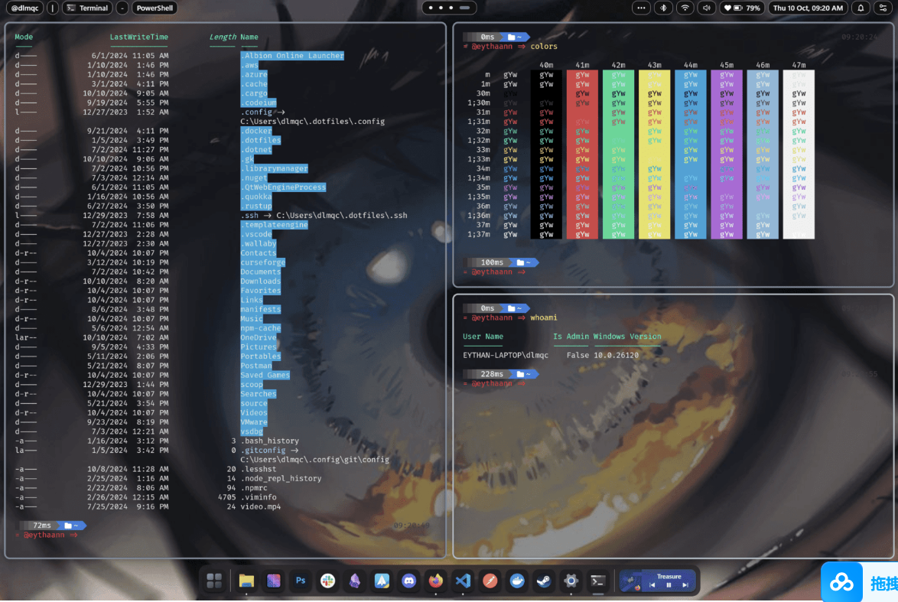Viewport: 898px width, 602px height.
Task: Open Steam from the dock
Action: click(544, 581)
